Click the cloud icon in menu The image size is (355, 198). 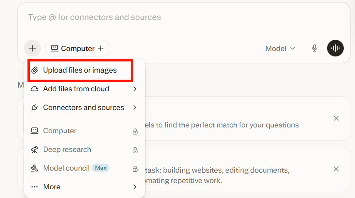tap(35, 89)
